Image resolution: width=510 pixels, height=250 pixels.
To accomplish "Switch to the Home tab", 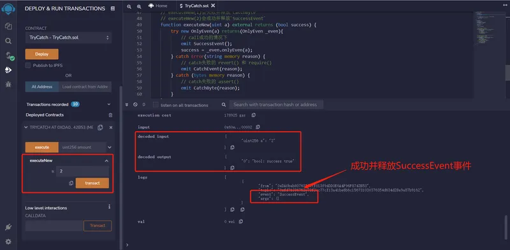I will [158, 6].
